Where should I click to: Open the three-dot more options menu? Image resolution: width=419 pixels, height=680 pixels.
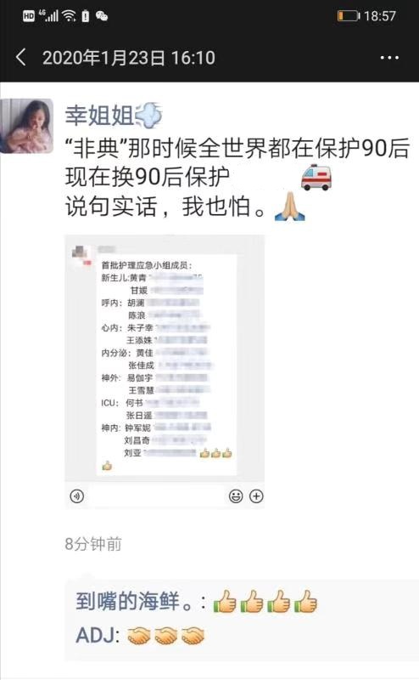pos(389,58)
